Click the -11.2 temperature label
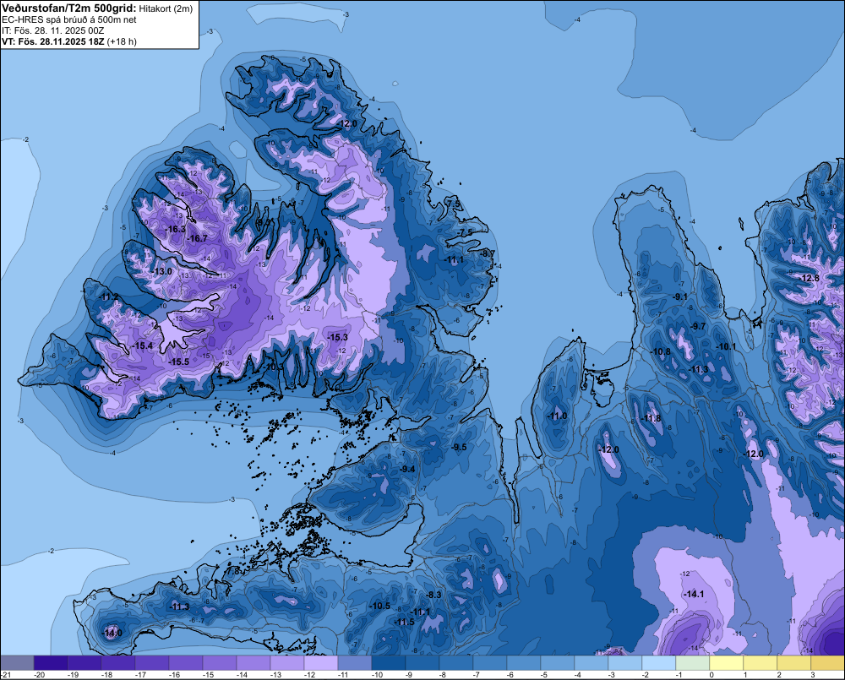The height and width of the screenshot is (680, 845). point(109,296)
